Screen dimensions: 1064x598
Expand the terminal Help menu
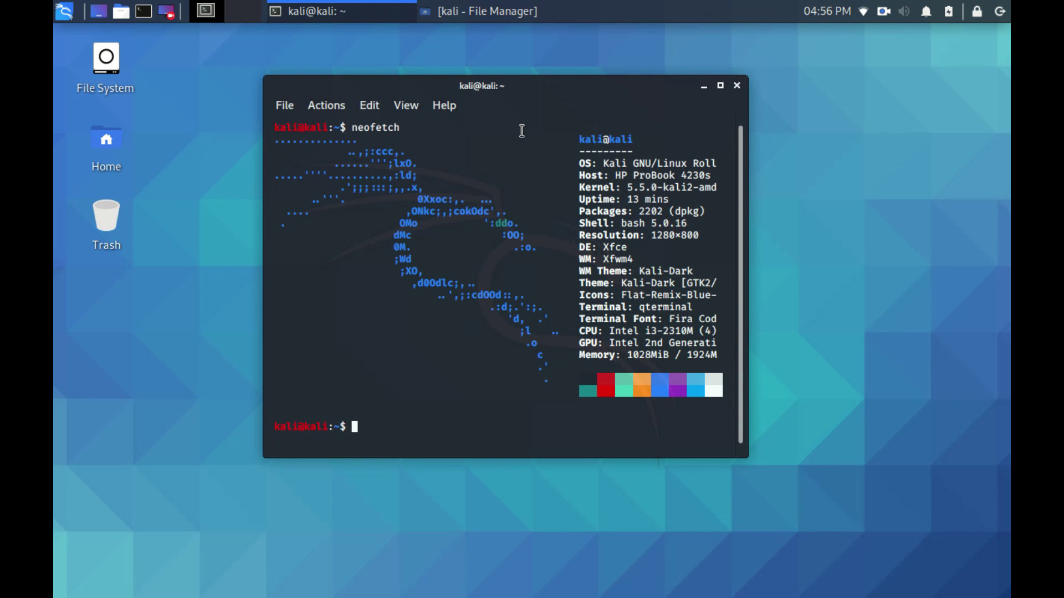[444, 105]
